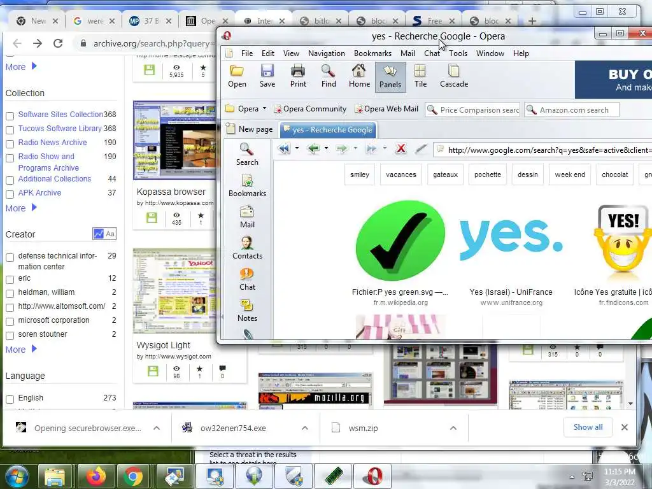Check the Tucows Software Library filter
This screenshot has height=489, width=652.
pos(10,130)
